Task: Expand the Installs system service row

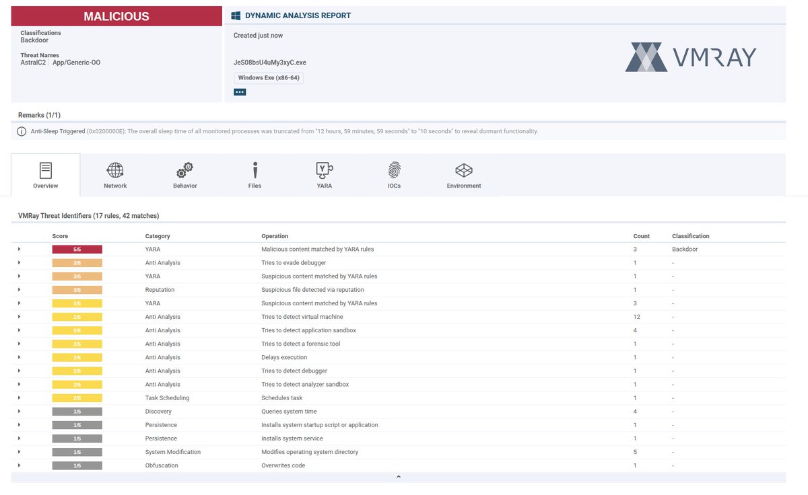Action: click(x=19, y=439)
